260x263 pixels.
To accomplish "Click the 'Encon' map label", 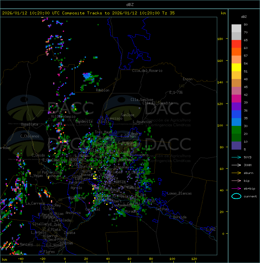I will [x=187, y=79].
